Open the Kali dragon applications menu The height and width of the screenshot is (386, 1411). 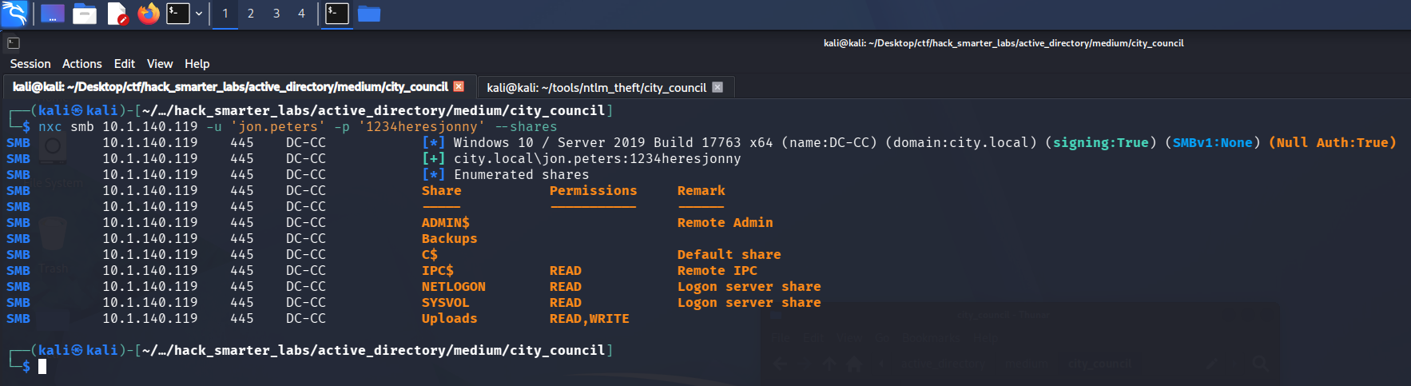(x=14, y=13)
